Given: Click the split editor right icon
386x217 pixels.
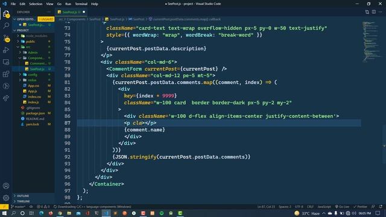Looking at the screenshot, I should 374,12.
